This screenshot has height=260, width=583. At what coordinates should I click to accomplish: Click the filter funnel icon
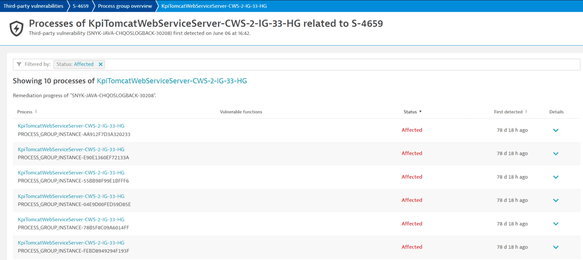click(19, 64)
